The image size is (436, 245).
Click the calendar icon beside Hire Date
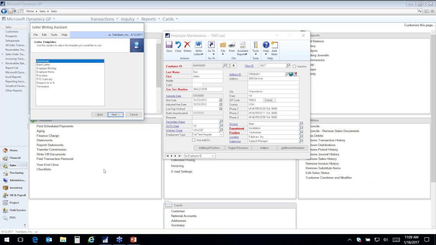(221, 100)
